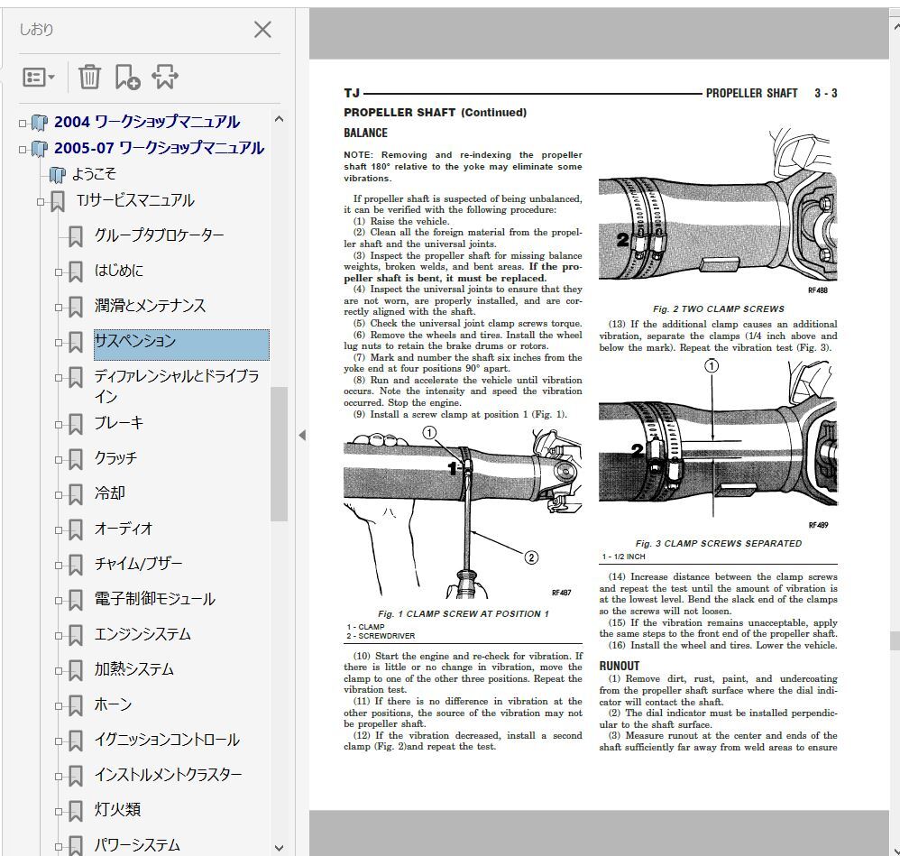Select the TJサービスマニュアル bookmark
Image resolution: width=900 pixels, height=856 pixels.
[135, 200]
